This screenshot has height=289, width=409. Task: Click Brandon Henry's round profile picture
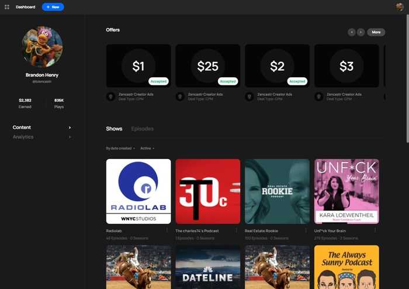[42, 47]
